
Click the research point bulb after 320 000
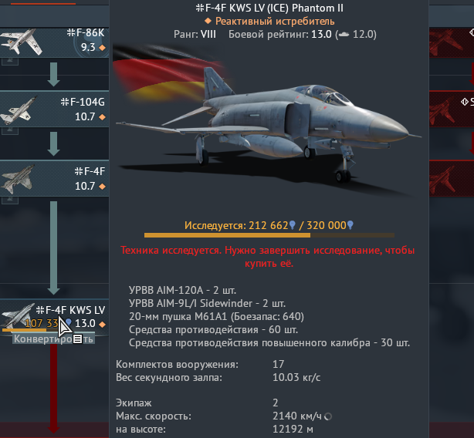coord(350,225)
